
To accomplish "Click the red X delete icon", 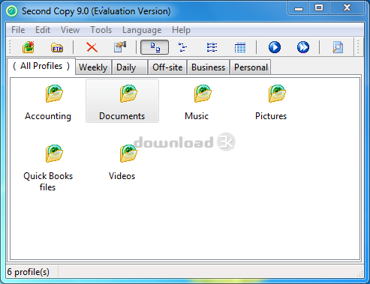I will 92,47.
